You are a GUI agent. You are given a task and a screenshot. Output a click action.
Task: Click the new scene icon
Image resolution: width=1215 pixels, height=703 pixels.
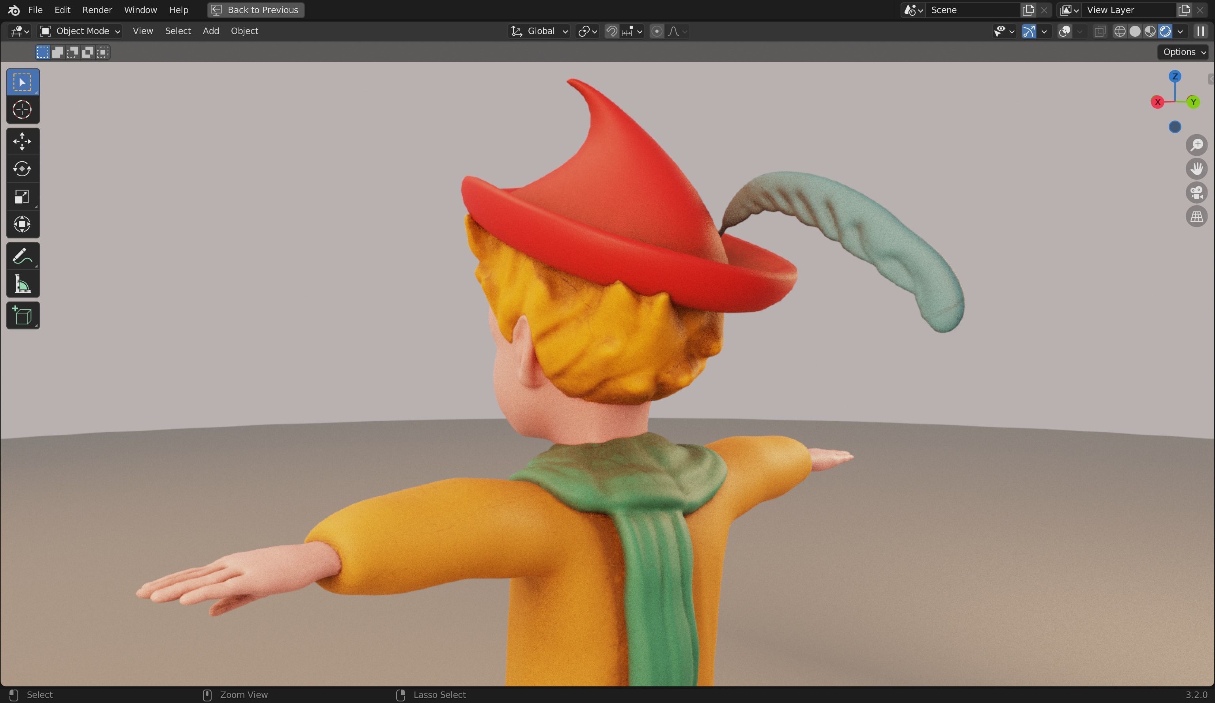1028,10
